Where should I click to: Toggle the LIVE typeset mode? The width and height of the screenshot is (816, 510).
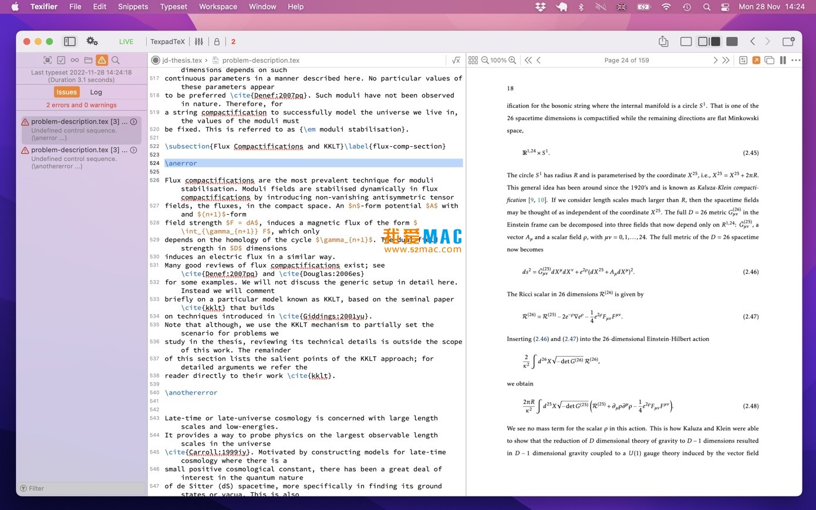click(126, 41)
